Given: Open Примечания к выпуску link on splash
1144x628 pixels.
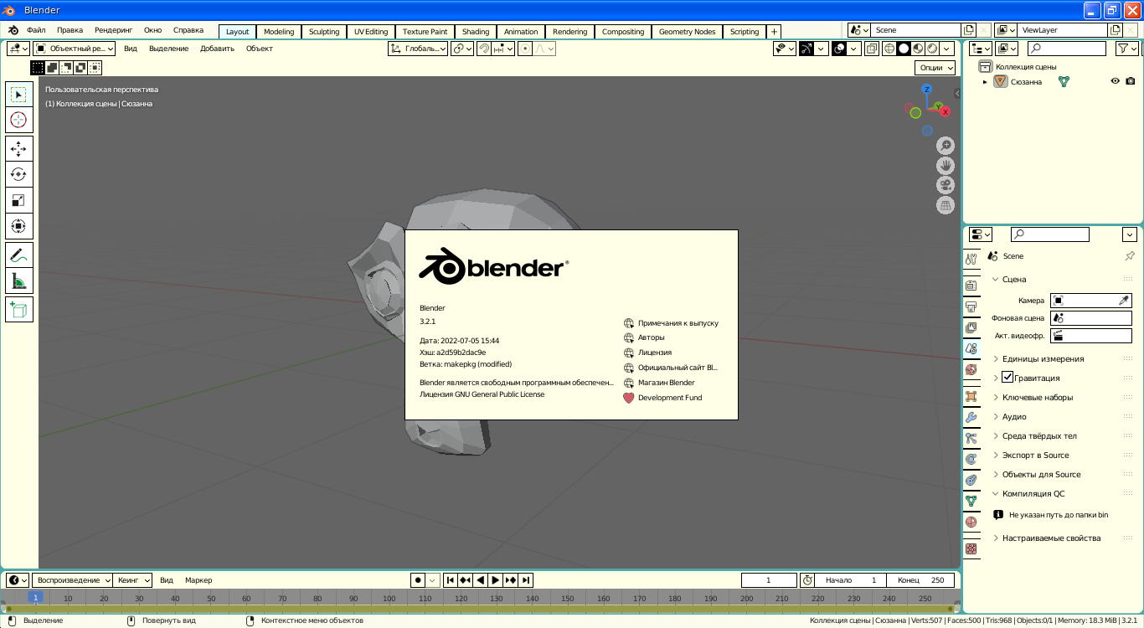Looking at the screenshot, I should (672, 323).
